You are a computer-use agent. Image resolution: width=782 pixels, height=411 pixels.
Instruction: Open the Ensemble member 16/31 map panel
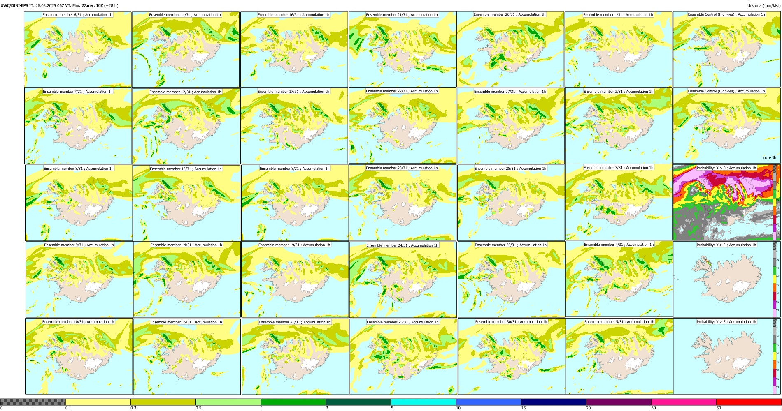point(294,49)
